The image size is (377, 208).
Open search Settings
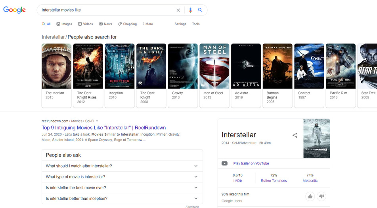coord(180,24)
